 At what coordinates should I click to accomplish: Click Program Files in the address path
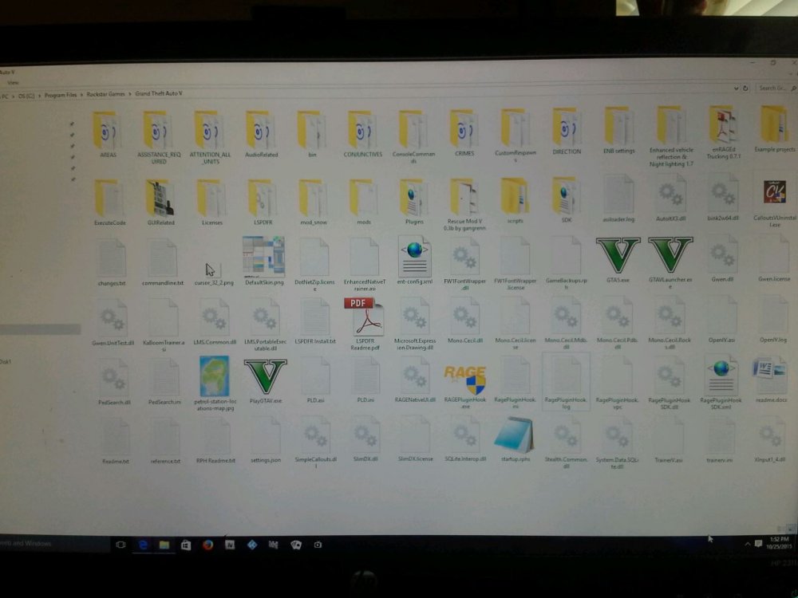(61, 95)
